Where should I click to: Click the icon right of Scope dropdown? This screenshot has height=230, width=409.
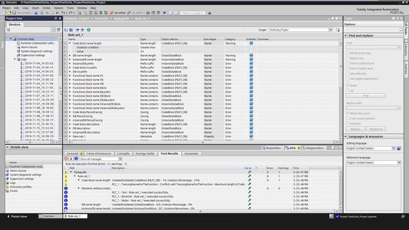(338, 30)
